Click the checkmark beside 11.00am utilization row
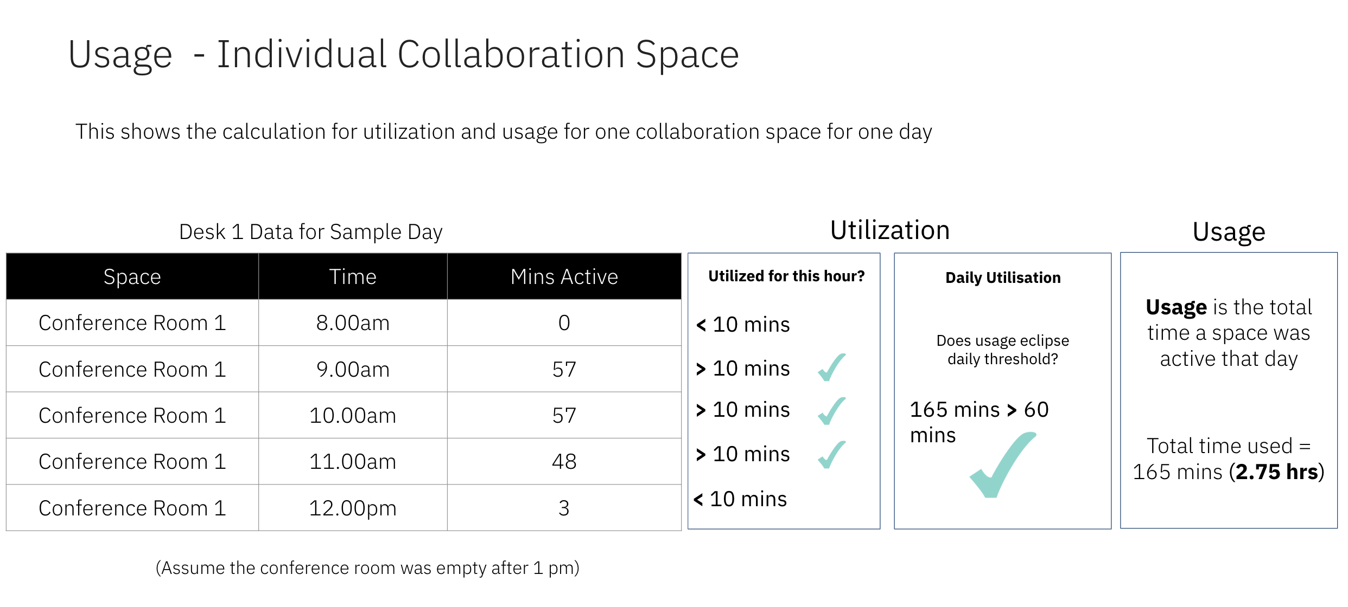Viewport: 1348px width, 607px height. coord(832,454)
